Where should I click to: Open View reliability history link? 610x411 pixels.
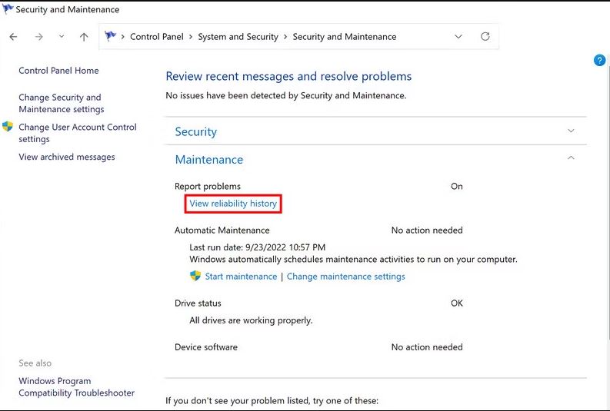[233, 204]
